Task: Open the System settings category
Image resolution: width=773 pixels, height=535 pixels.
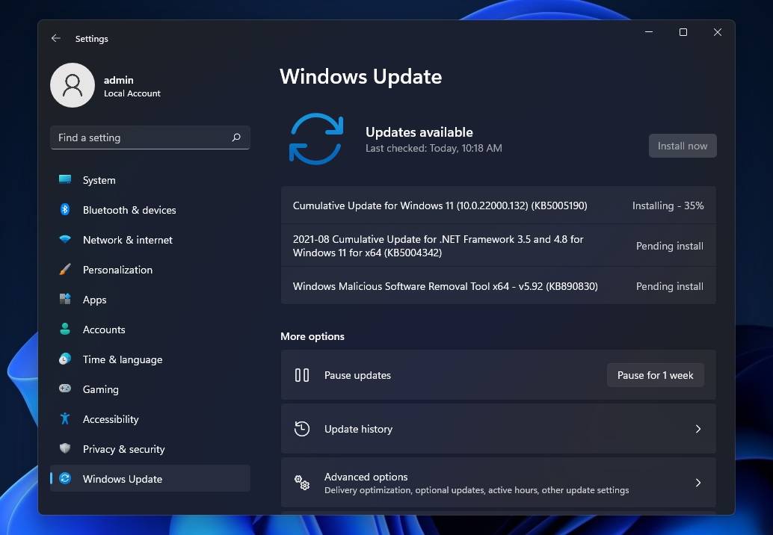Action: pyautogui.click(x=150, y=180)
